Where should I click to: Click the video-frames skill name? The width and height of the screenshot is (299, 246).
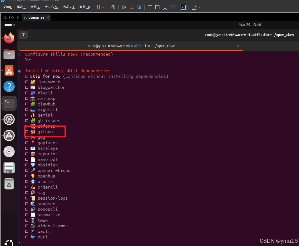tap(53, 226)
